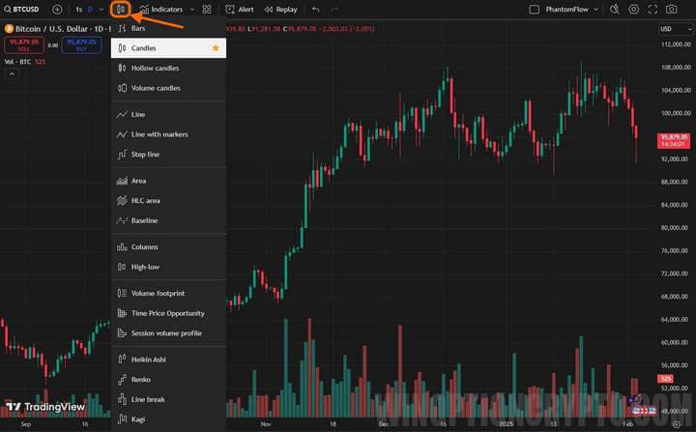Image resolution: width=696 pixels, height=432 pixels.
Task: Choose Hollow candles from the menu
Action: (155, 68)
